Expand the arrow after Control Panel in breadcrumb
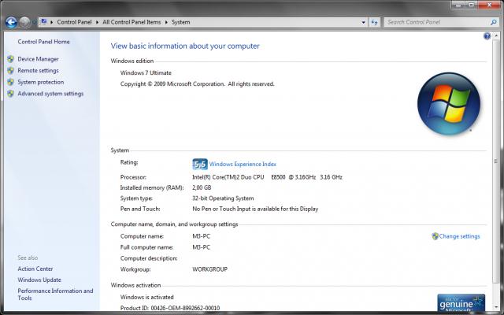Image resolution: width=504 pixels, height=315 pixels. coord(96,22)
